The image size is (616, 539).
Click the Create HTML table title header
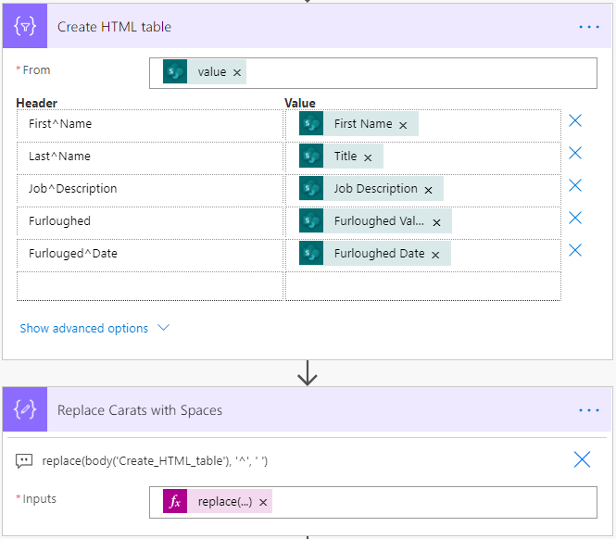[x=114, y=27]
